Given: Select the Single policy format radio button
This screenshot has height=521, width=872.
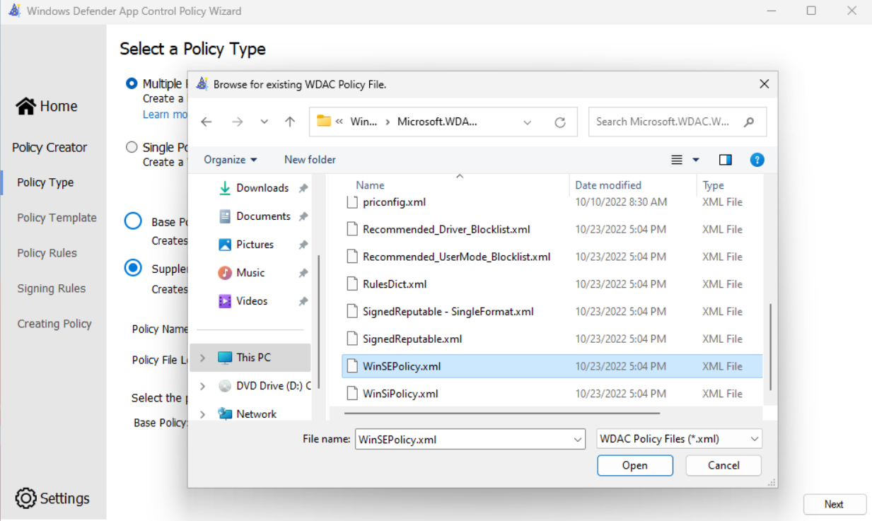Looking at the screenshot, I should coord(132,147).
